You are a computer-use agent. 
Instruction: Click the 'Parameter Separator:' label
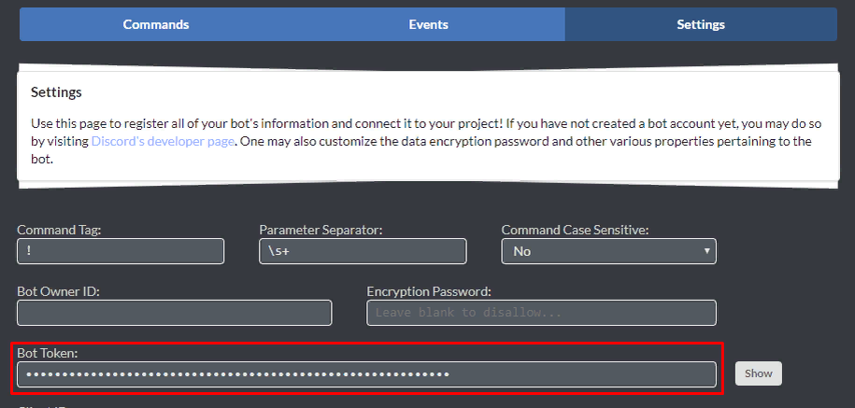[x=321, y=230]
